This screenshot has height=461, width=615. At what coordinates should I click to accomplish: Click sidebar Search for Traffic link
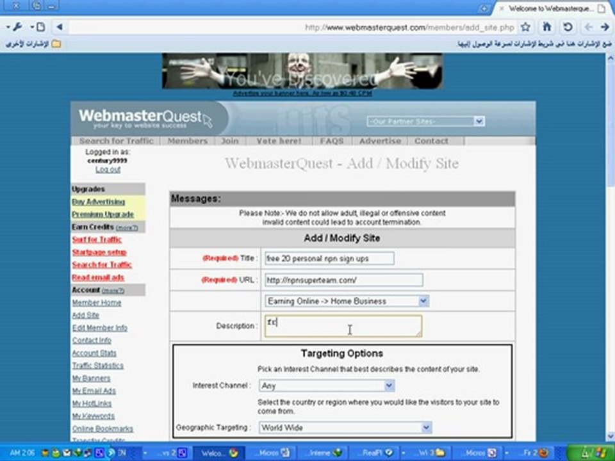(x=102, y=264)
